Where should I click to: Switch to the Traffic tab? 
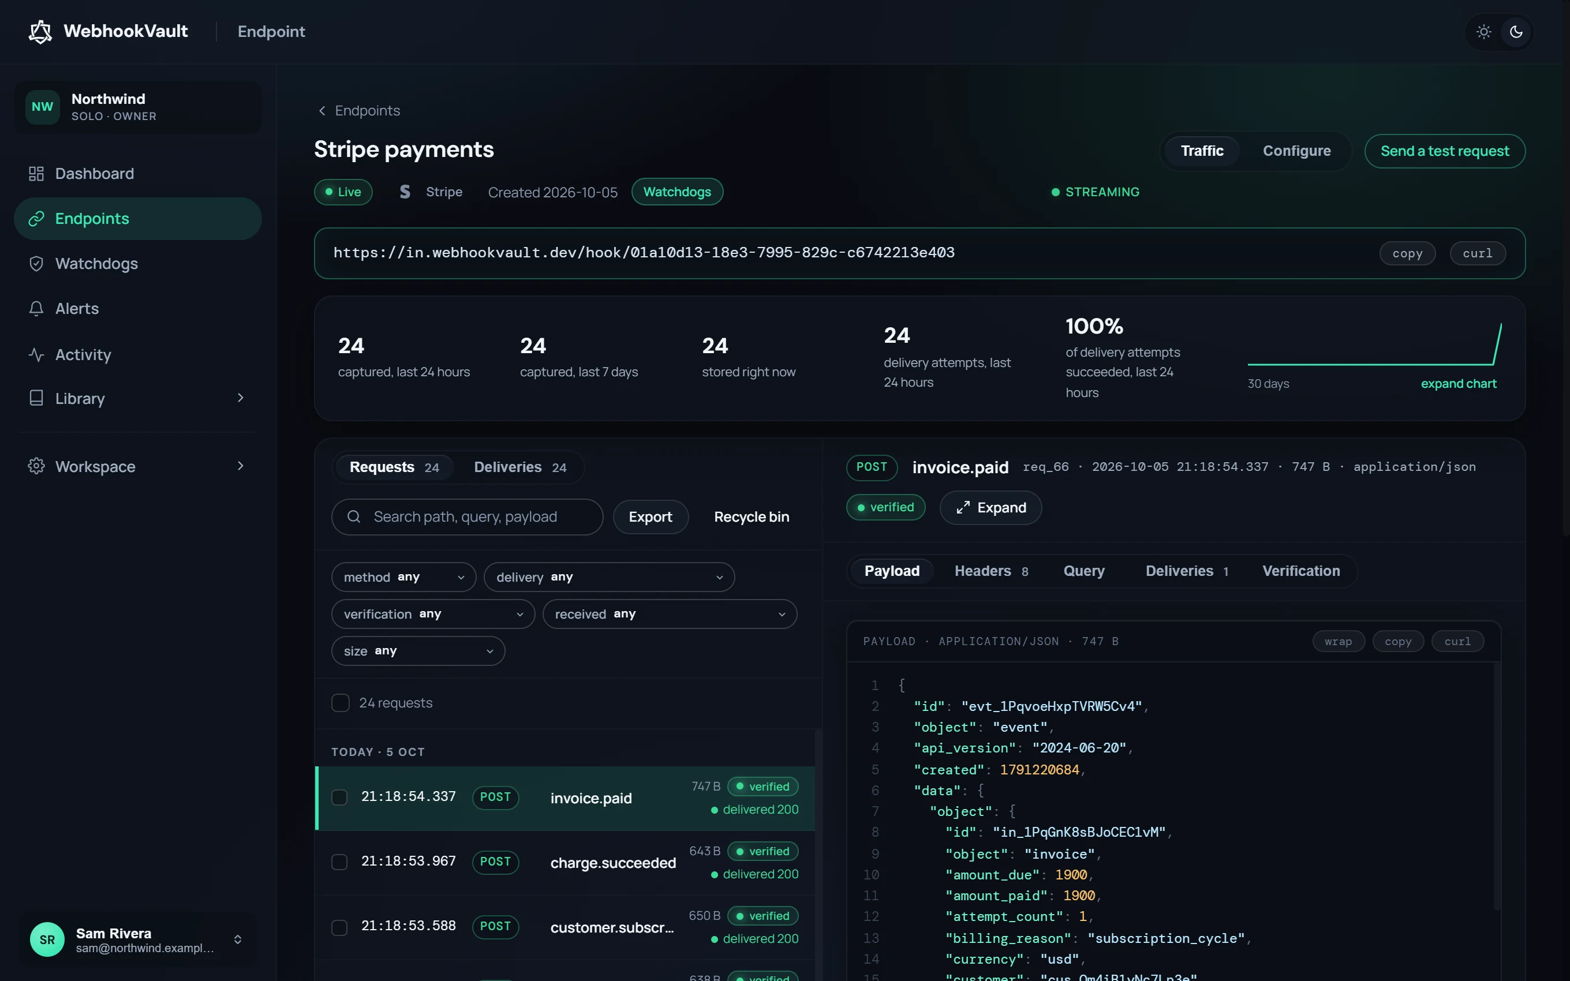point(1202,151)
